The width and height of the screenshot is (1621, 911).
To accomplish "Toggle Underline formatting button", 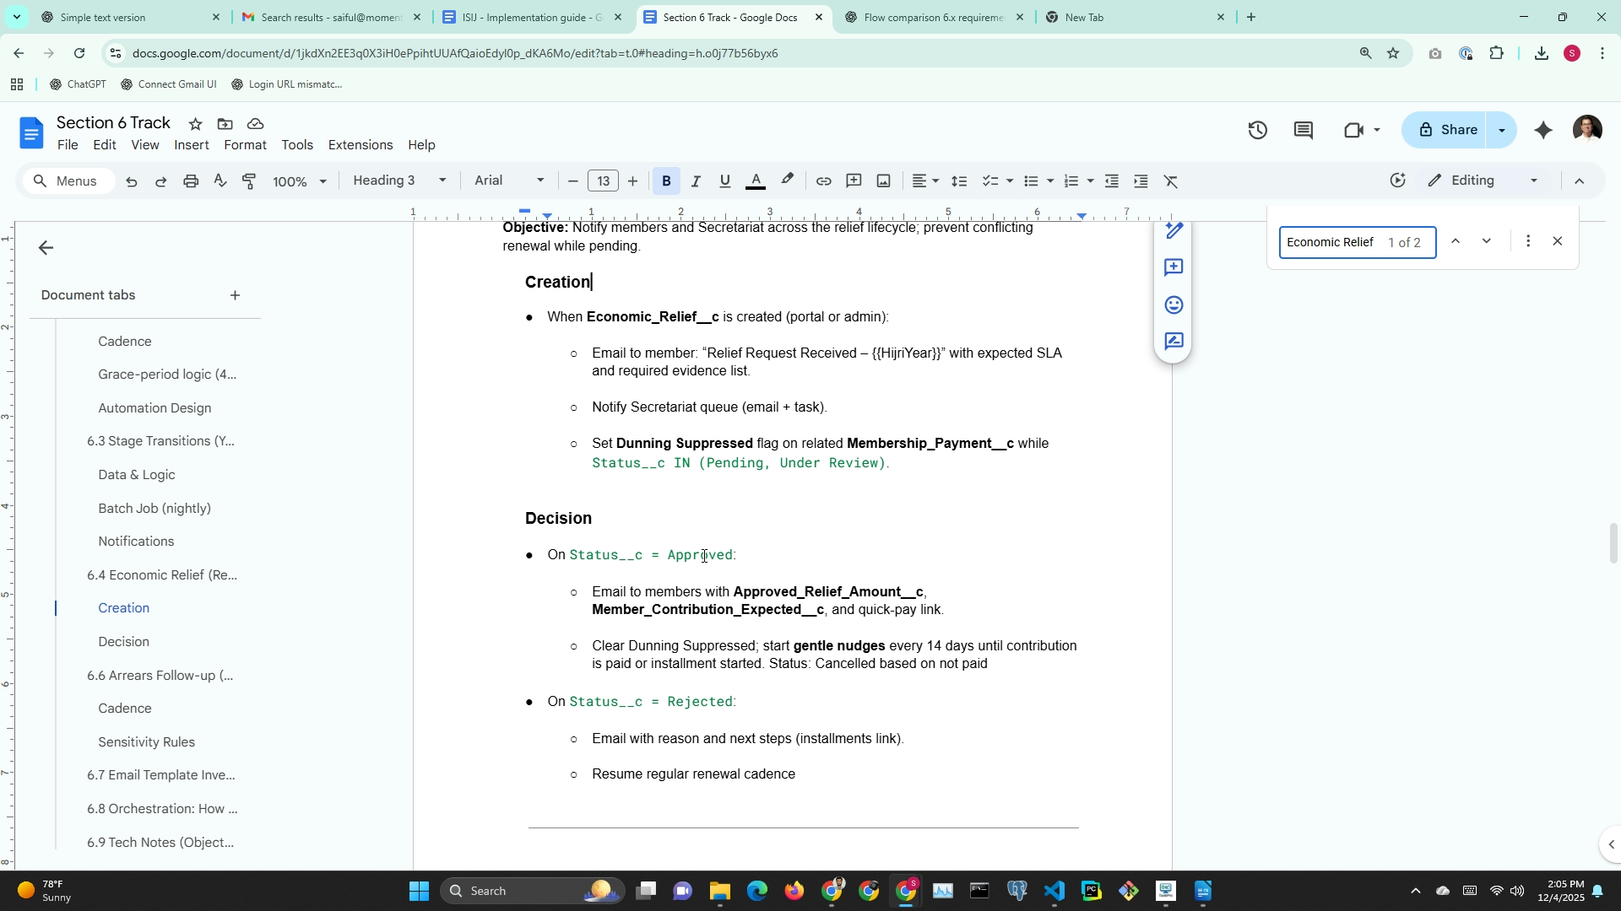I will [724, 181].
